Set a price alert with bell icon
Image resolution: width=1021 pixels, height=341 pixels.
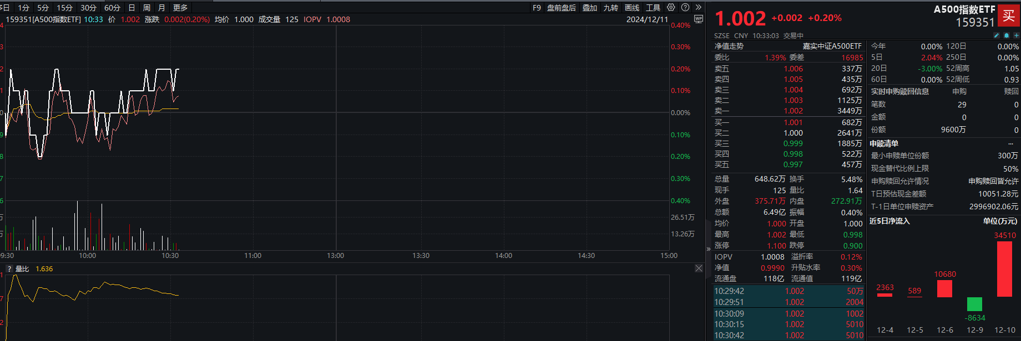pos(1006,35)
